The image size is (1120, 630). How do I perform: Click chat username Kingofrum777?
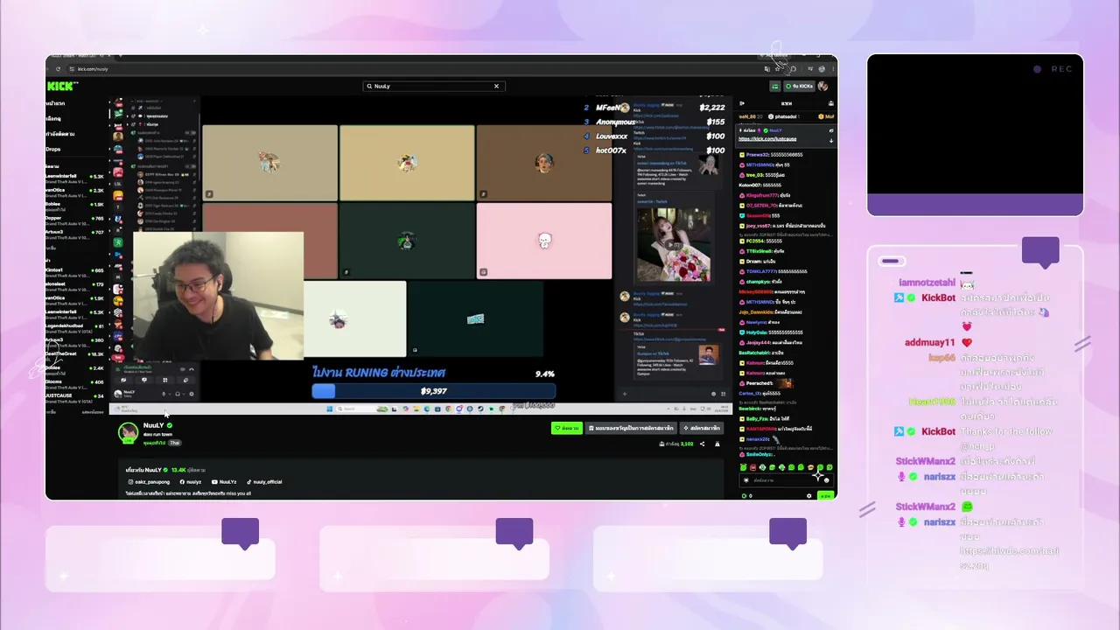[761, 195]
